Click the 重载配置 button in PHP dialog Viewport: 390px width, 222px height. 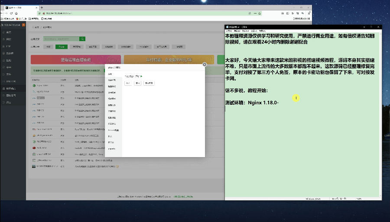[149, 83]
